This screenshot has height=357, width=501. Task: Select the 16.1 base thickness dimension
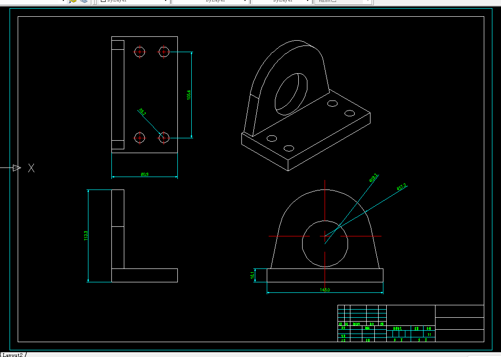point(252,275)
